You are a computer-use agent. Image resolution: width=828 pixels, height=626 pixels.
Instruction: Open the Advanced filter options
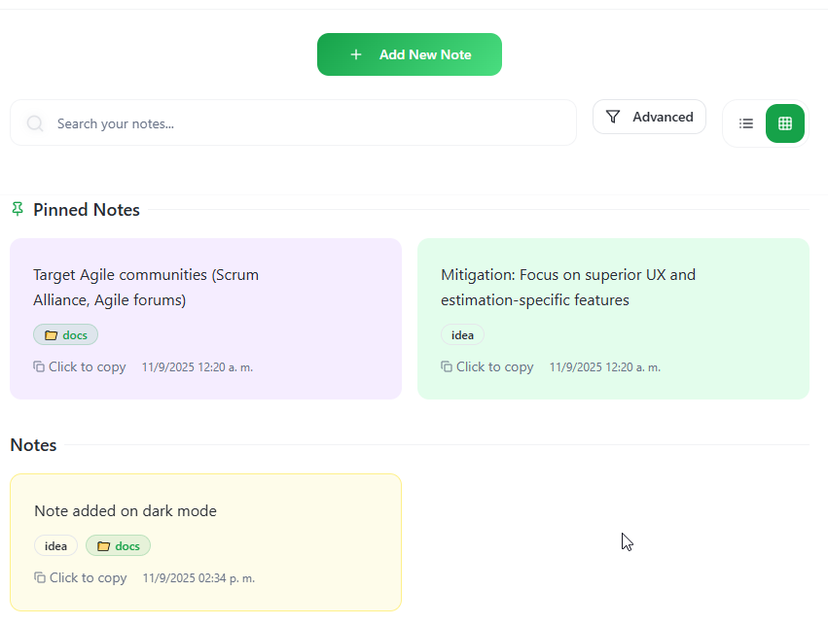tap(649, 117)
